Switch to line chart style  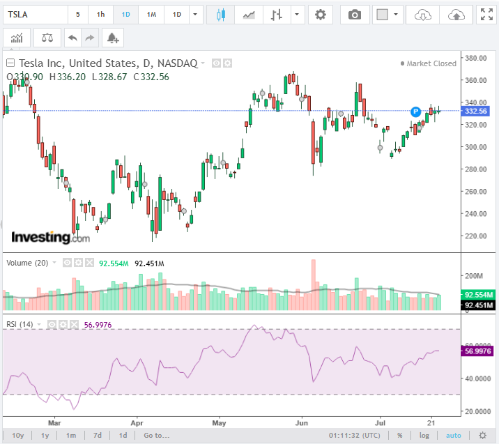pyautogui.click(x=249, y=15)
